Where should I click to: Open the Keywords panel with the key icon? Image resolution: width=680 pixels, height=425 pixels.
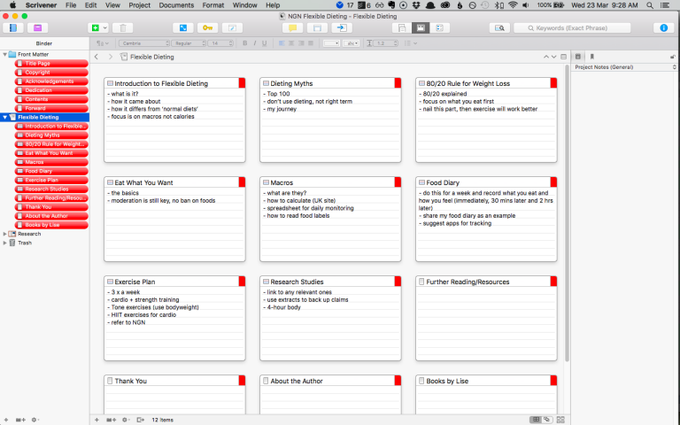click(x=207, y=28)
